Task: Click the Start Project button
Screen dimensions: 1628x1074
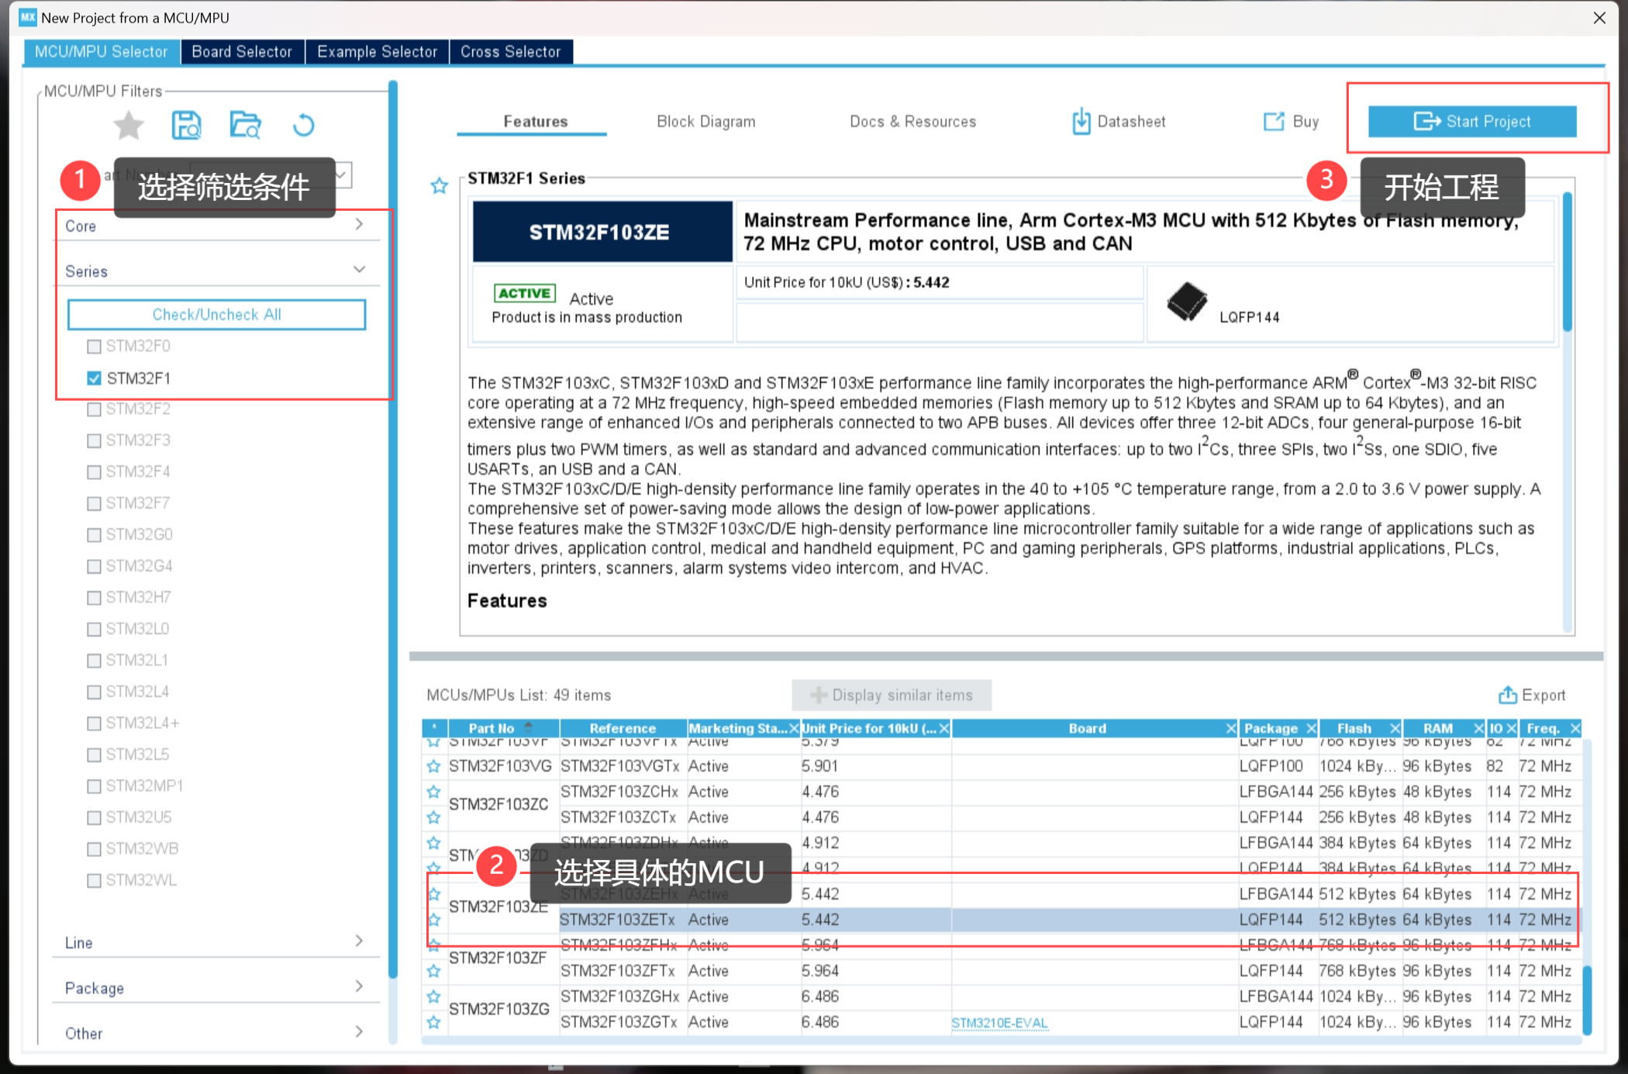Action: tap(1471, 122)
